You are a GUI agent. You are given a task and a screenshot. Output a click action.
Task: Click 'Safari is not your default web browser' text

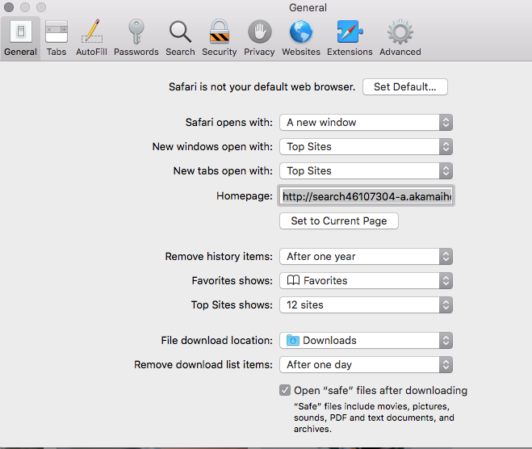pos(262,87)
